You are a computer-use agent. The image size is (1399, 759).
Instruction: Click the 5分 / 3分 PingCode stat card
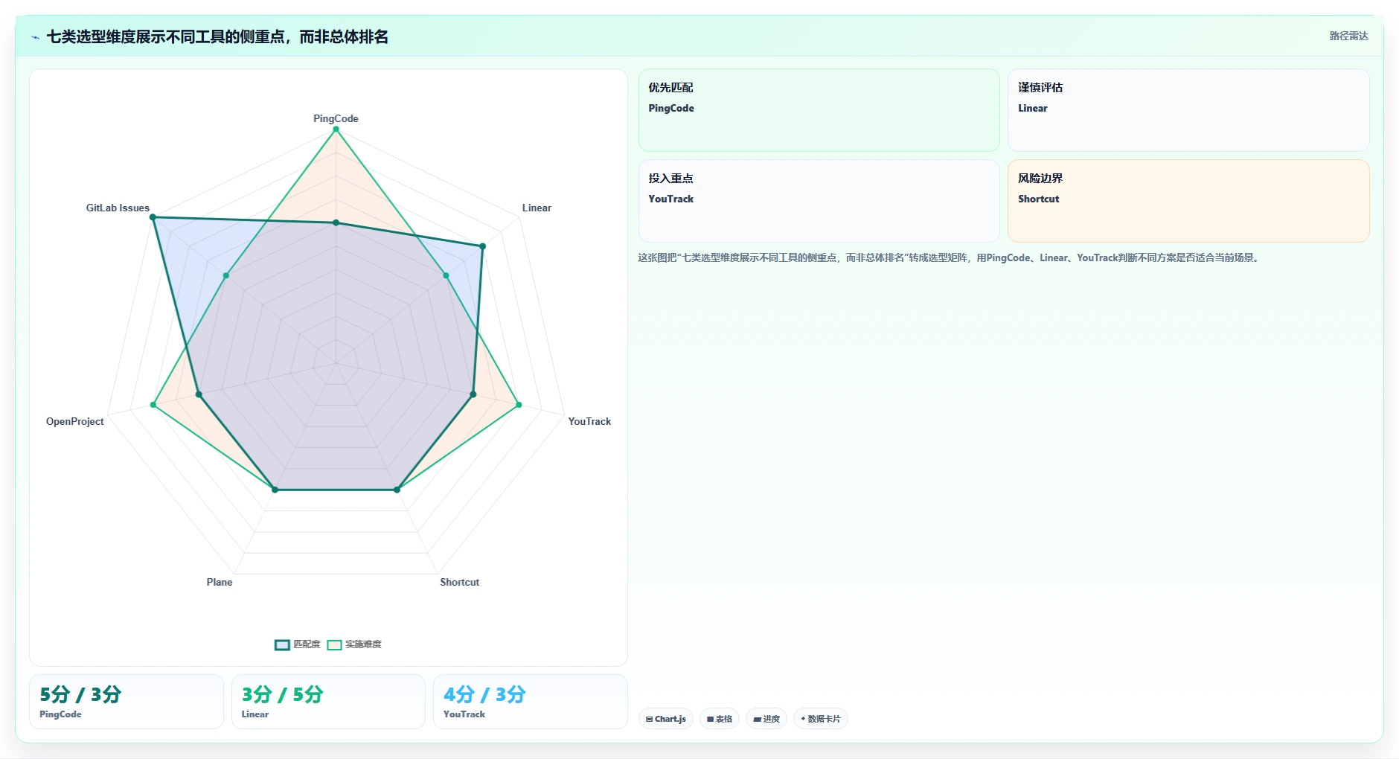[127, 702]
